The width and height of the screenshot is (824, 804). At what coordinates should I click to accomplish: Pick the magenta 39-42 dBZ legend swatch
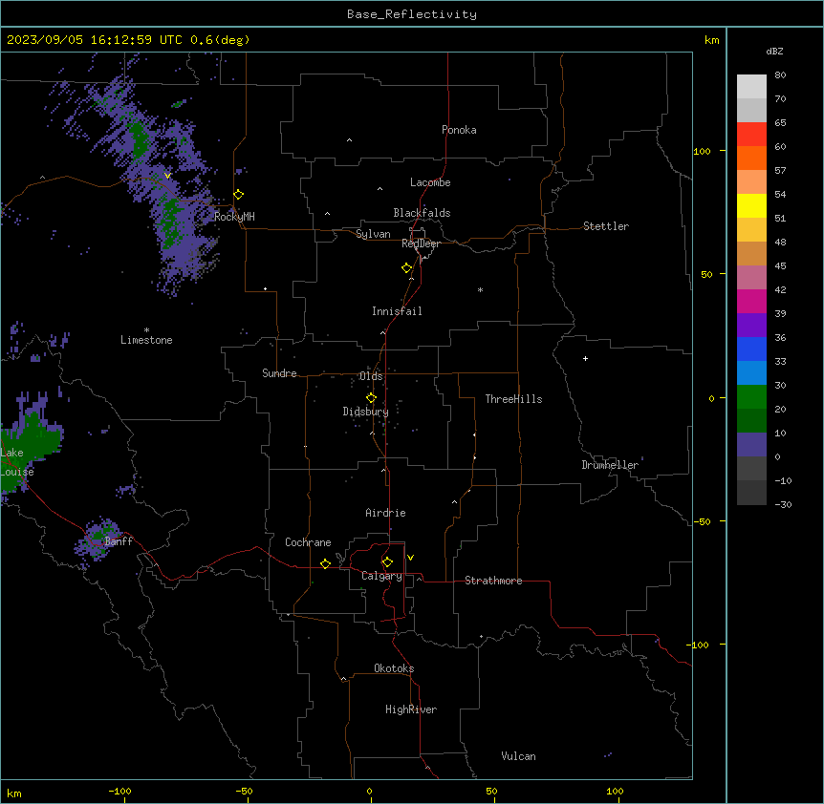tap(751, 301)
